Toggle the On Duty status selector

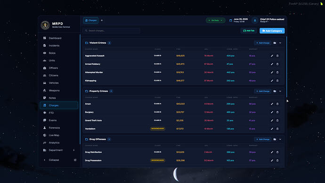click(x=215, y=20)
